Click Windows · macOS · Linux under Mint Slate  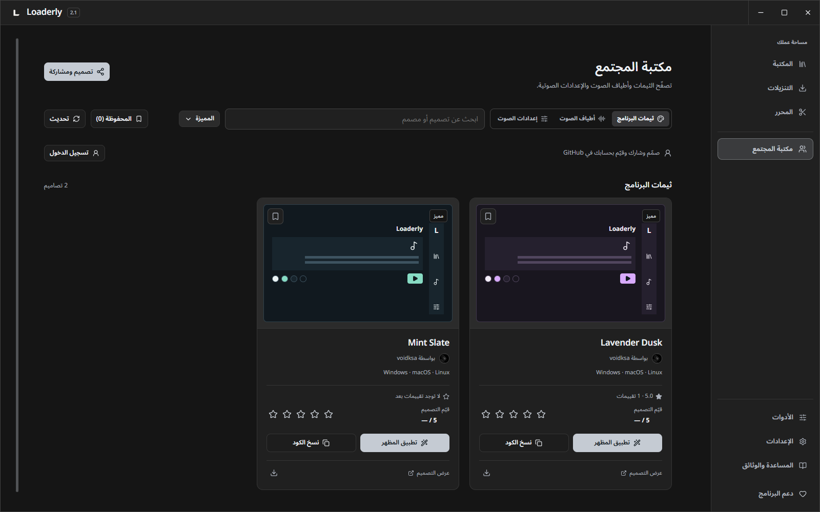point(416,372)
